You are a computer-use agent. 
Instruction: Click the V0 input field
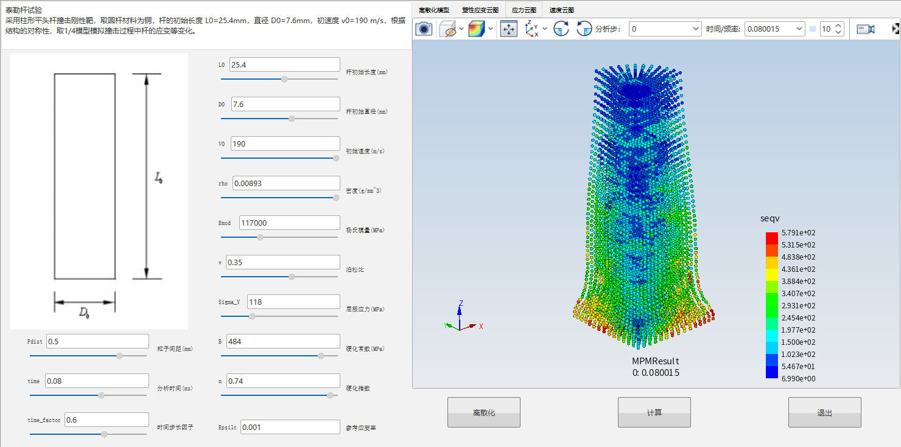[284, 144]
